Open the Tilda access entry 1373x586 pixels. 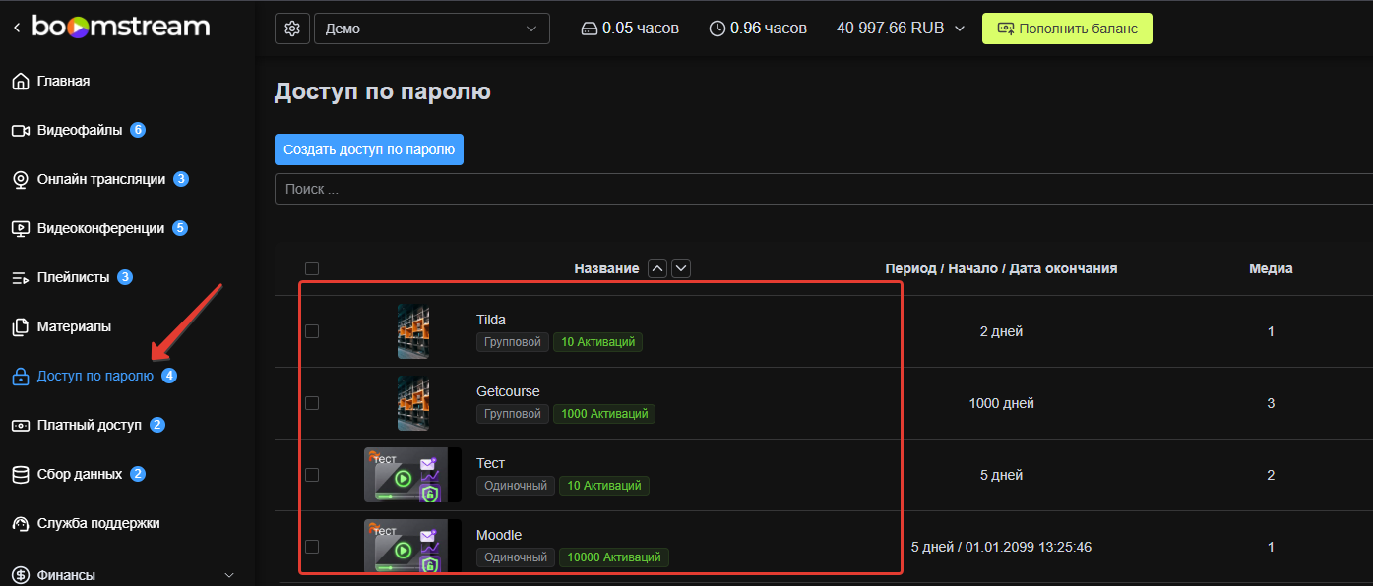[x=491, y=320]
